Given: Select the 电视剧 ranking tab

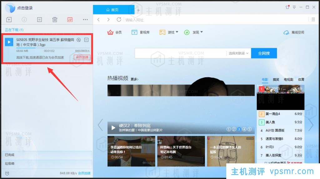Looking at the screenshot, I should click(x=288, y=79).
